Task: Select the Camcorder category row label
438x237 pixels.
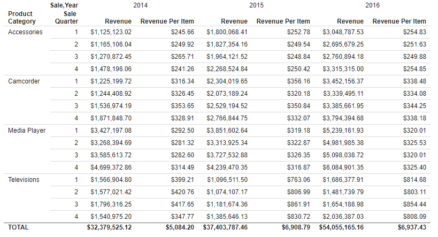Action: click(24, 81)
